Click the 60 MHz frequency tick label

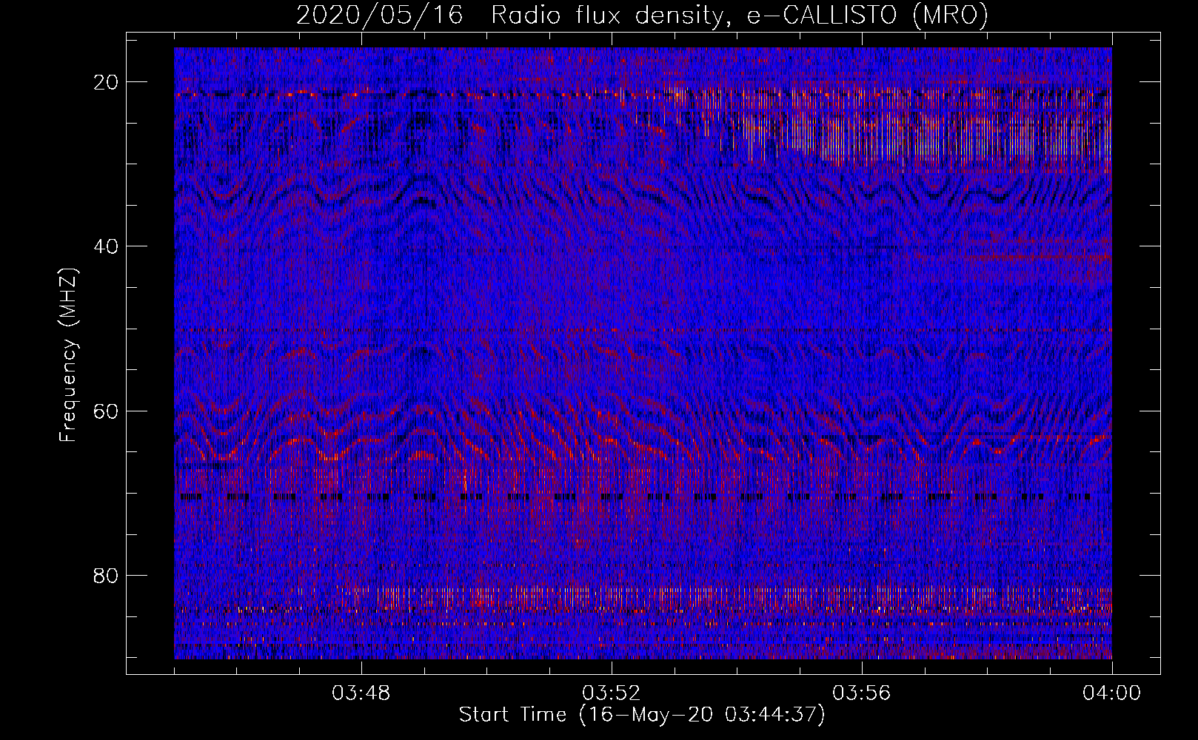click(106, 411)
